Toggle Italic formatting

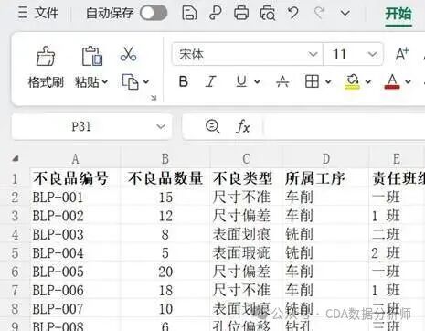pyautogui.click(x=210, y=81)
